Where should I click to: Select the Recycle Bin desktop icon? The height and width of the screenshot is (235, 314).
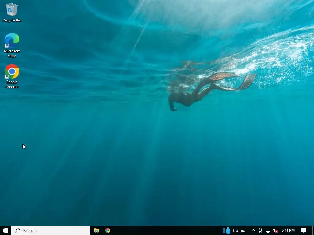[12, 13]
